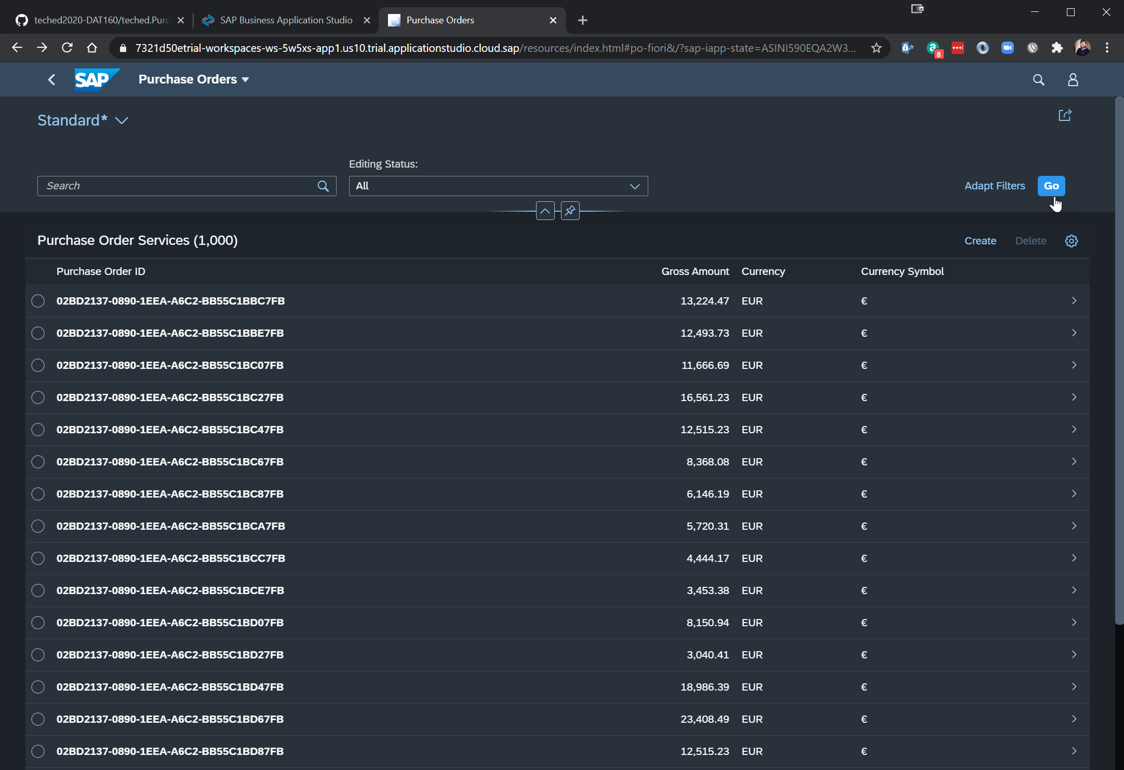Open the Chrome three-dot menu
This screenshot has height=770, width=1124.
(1107, 48)
